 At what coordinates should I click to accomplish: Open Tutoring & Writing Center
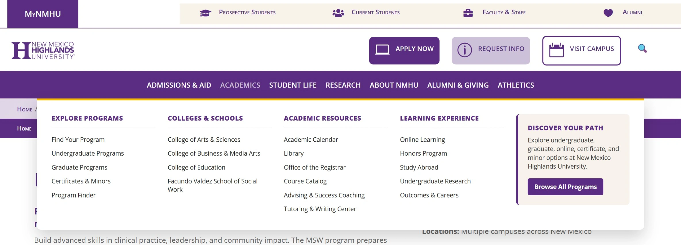tap(320, 209)
